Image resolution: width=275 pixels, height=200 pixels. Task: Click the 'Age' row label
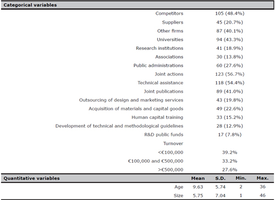tap(179, 187)
